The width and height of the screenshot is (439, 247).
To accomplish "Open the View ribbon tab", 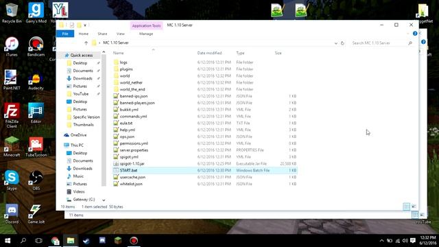I will [x=121, y=34].
